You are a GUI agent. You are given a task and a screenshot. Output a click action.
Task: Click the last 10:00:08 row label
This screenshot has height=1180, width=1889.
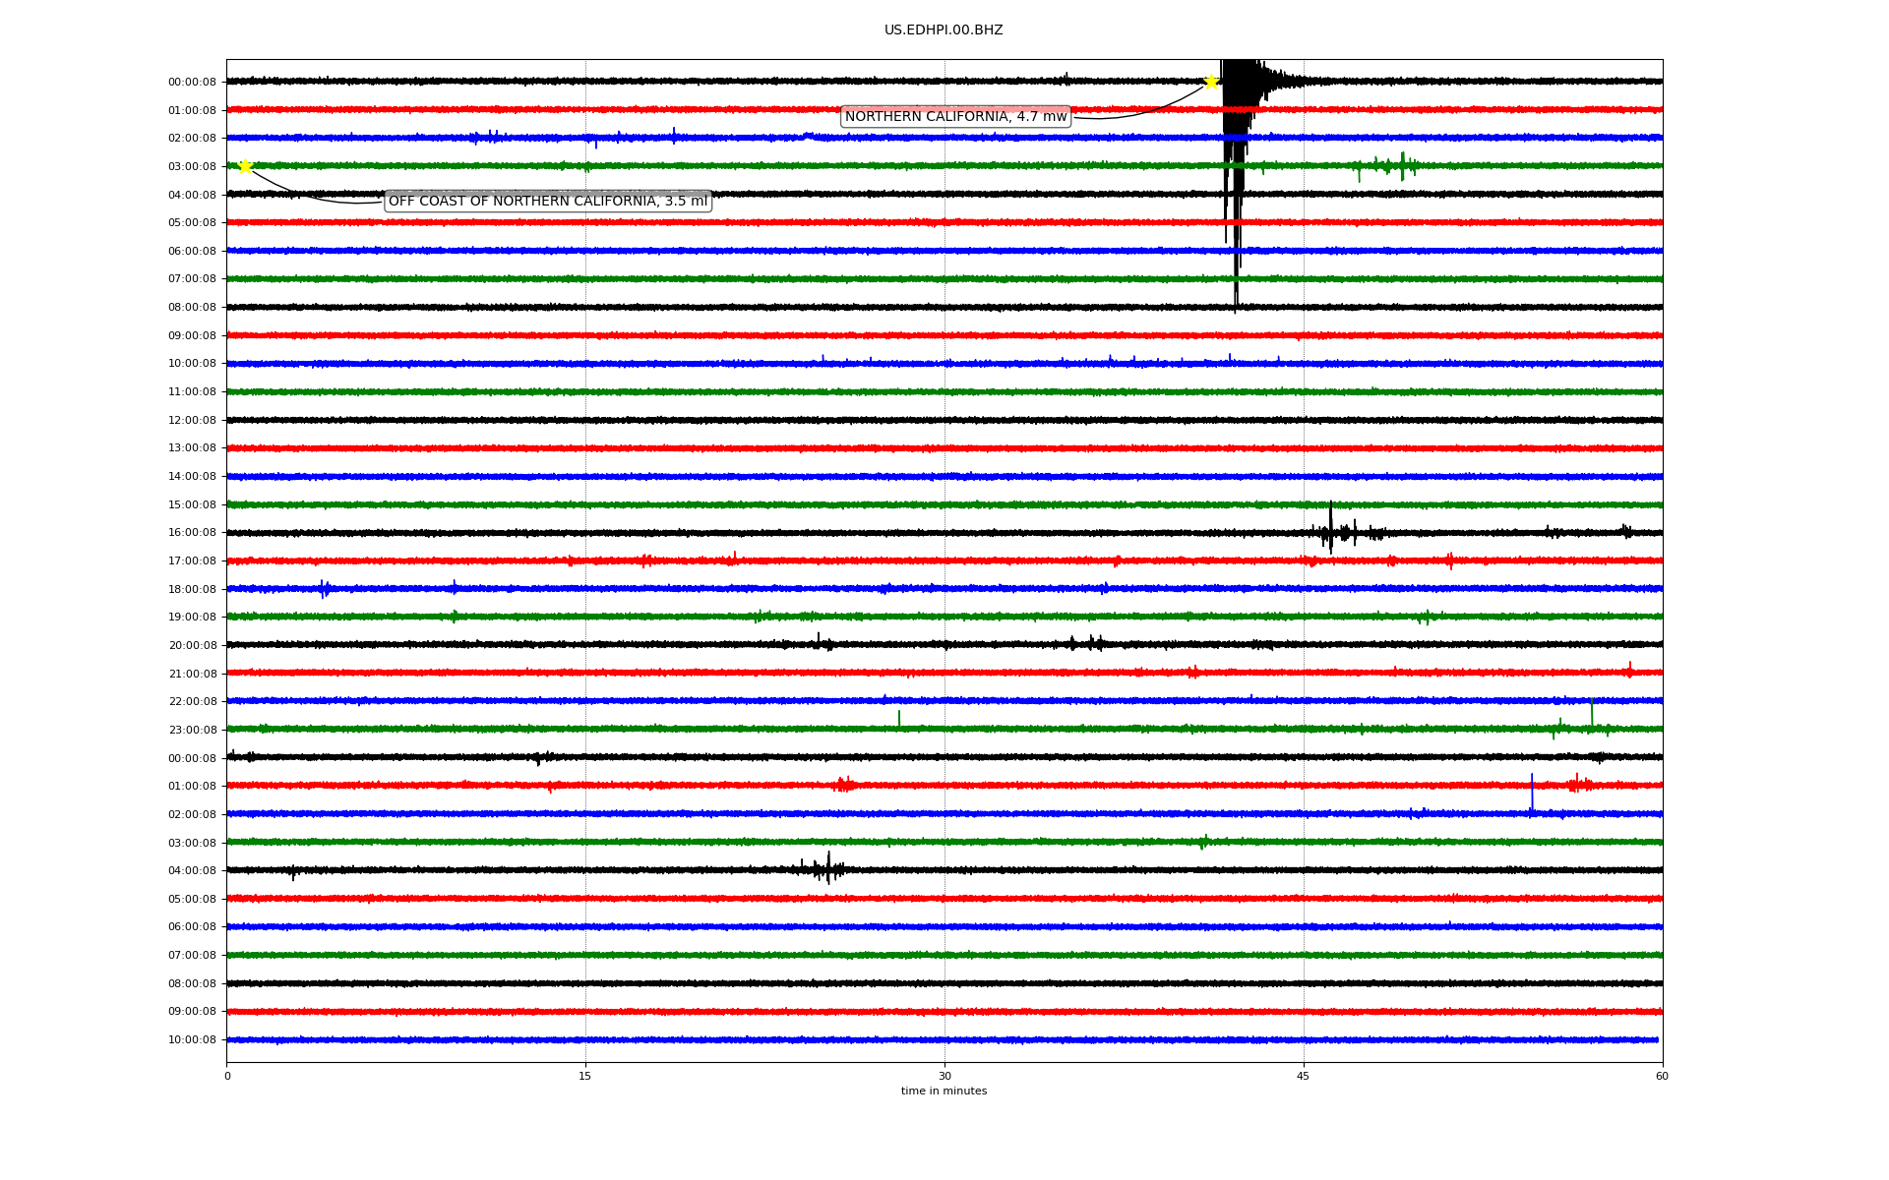[192, 1040]
